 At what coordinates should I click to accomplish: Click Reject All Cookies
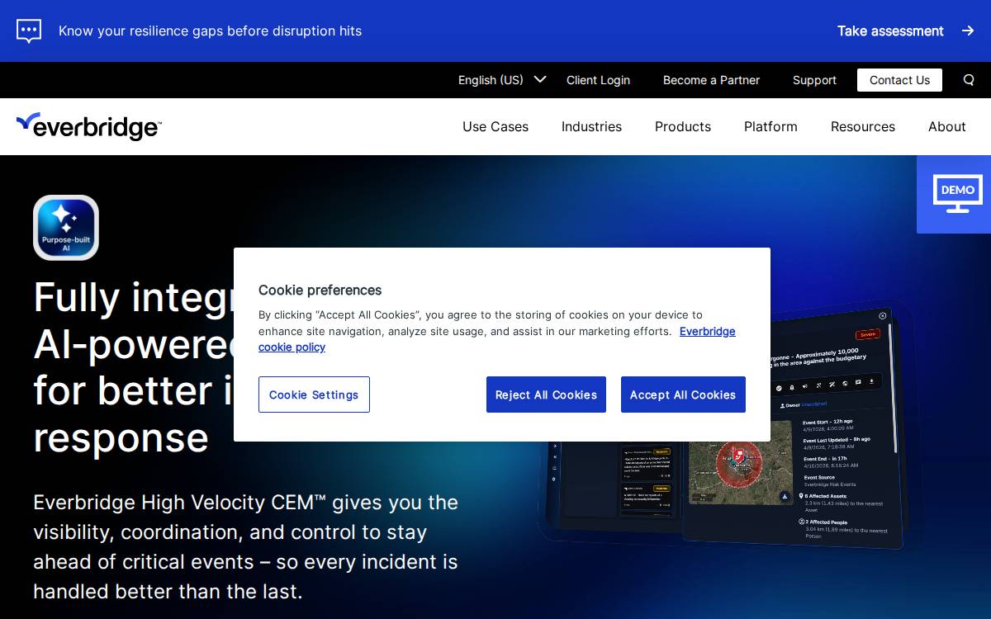pyautogui.click(x=546, y=395)
